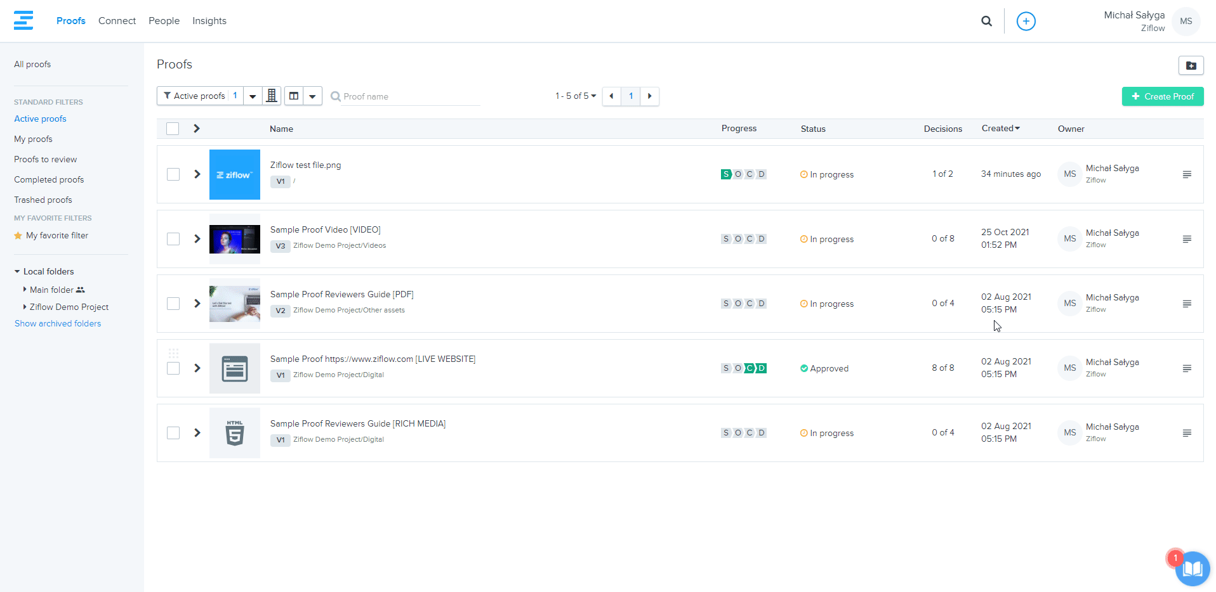The width and height of the screenshot is (1216, 592).
Task: Toggle the select-all checkbox in table header
Action: (173, 129)
